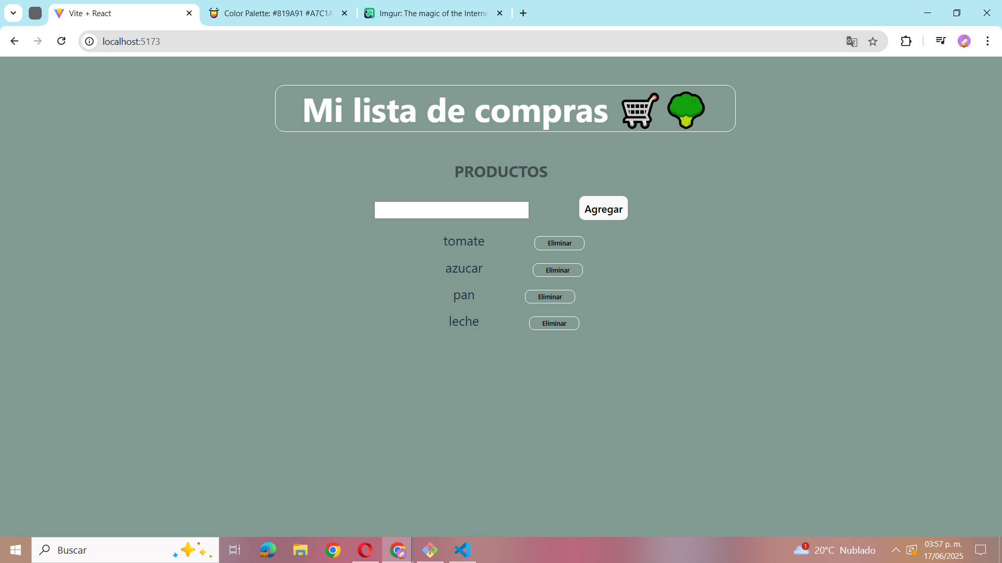Close the Vite + React tab
Image resolution: width=1002 pixels, height=563 pixels.
[x=189, y=13]
